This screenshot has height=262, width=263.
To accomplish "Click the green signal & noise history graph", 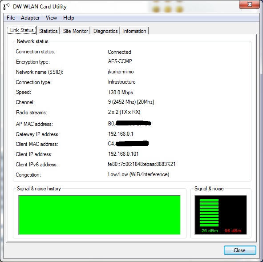I will pos(100,215).
